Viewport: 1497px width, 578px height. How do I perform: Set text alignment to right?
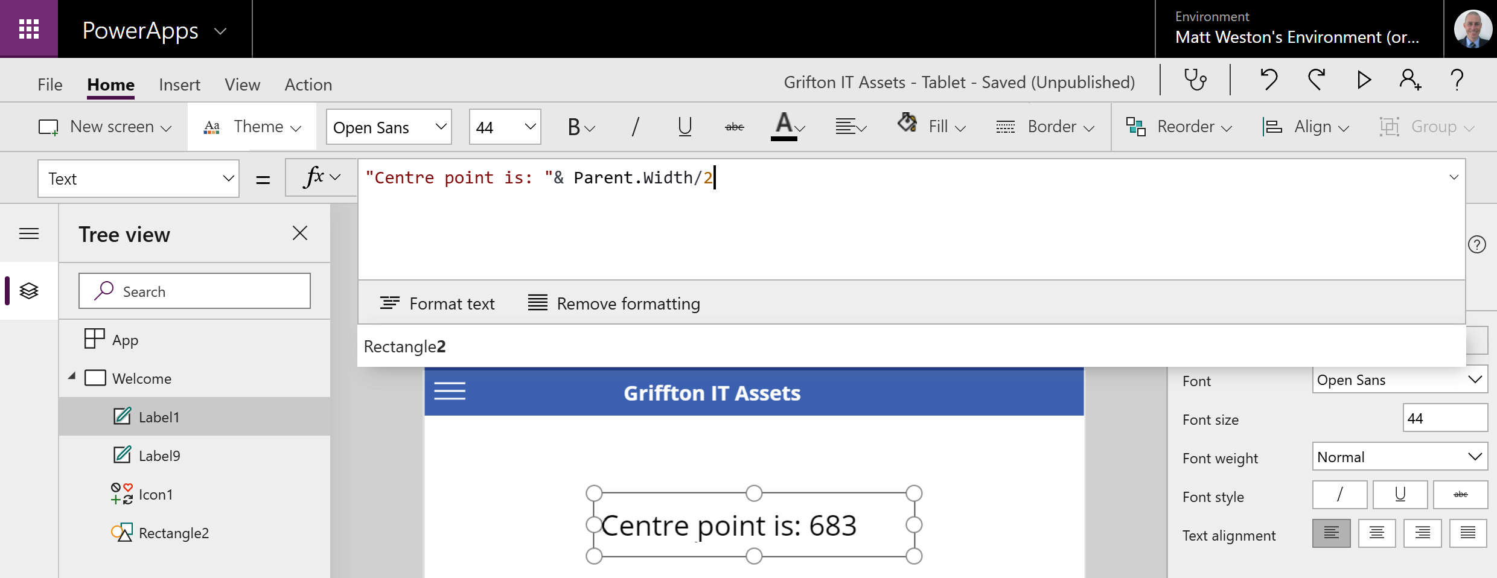pos(1423,533)
